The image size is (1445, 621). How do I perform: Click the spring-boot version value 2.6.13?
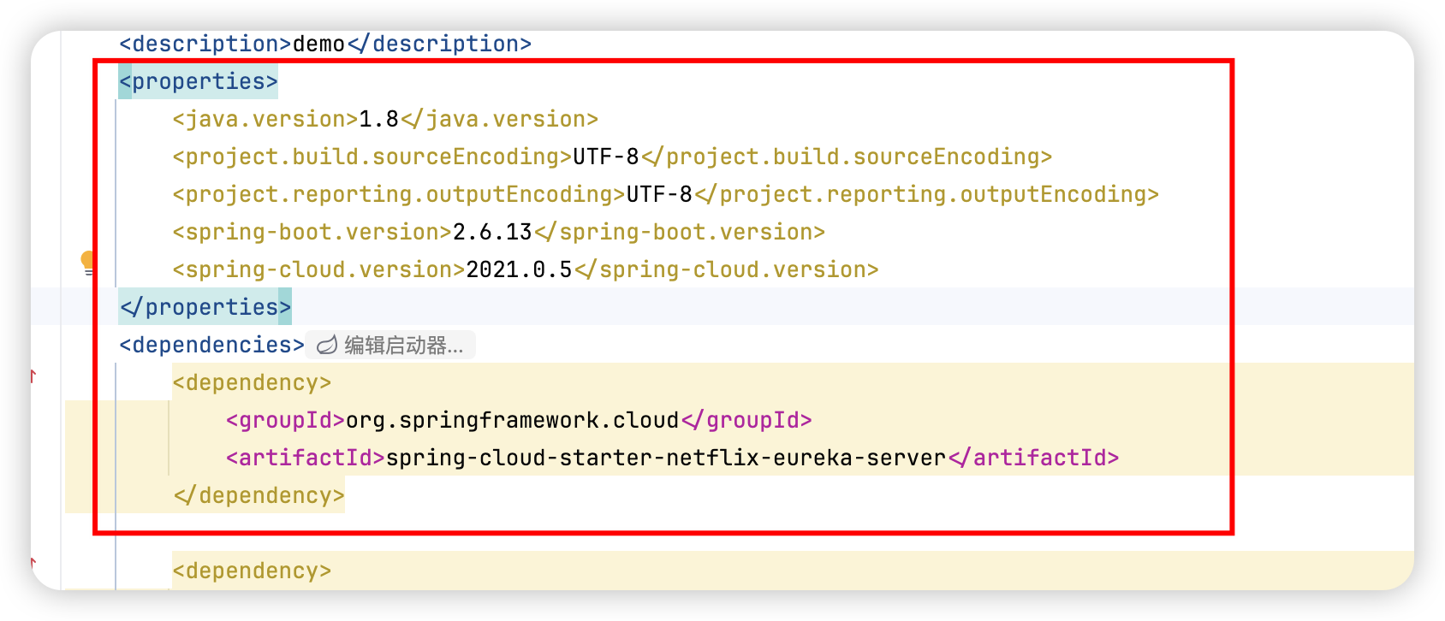point(492,233)
